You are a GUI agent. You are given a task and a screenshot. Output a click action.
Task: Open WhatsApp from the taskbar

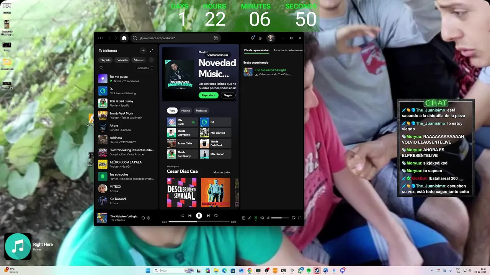(x=301, y=270)
